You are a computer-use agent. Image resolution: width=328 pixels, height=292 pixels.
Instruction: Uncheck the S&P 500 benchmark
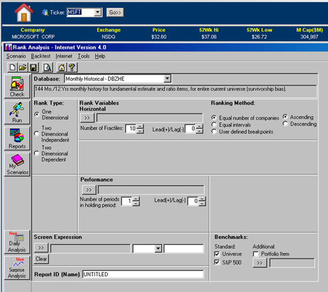[x=217, y=263]
